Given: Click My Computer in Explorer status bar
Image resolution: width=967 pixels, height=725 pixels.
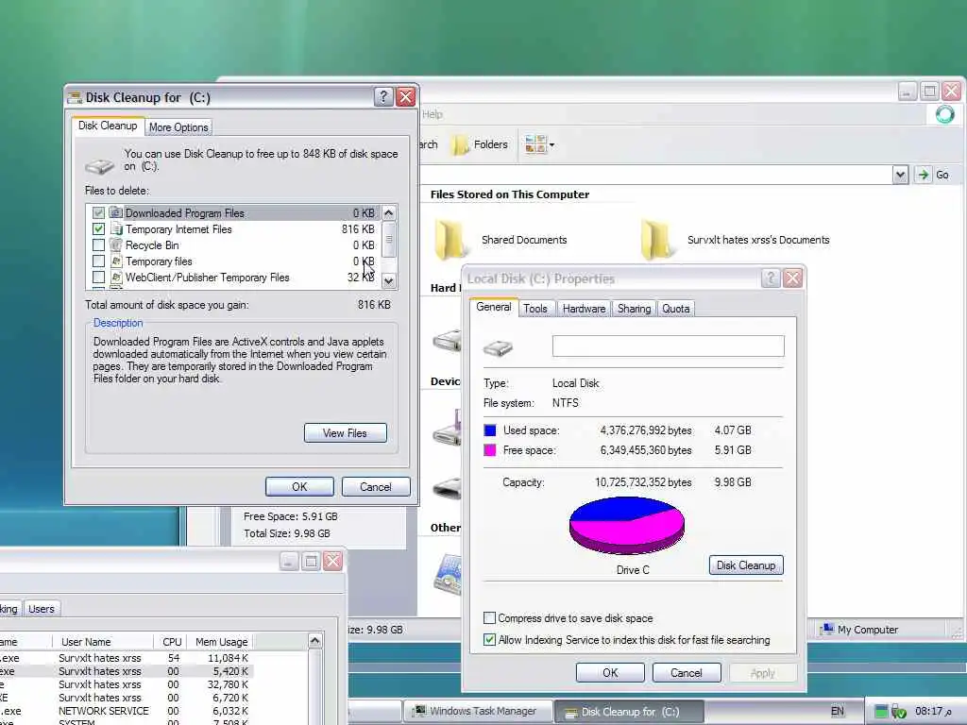Looking at the screenshot, I should (859, 630).
